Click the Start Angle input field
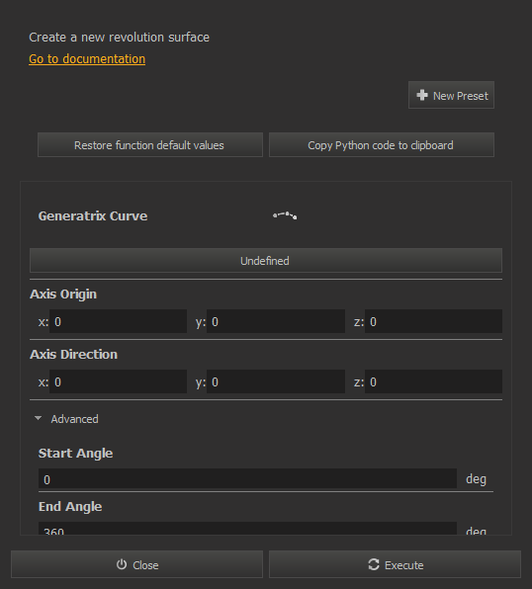Image resolution: width=532 pixels, height=589 pixels. 247,479
